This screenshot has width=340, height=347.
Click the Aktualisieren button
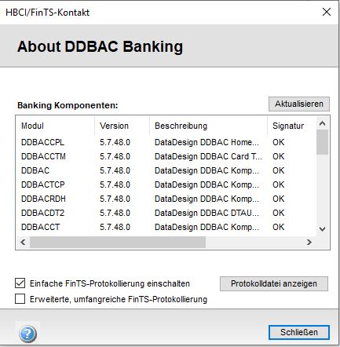(x=299, y=104)
